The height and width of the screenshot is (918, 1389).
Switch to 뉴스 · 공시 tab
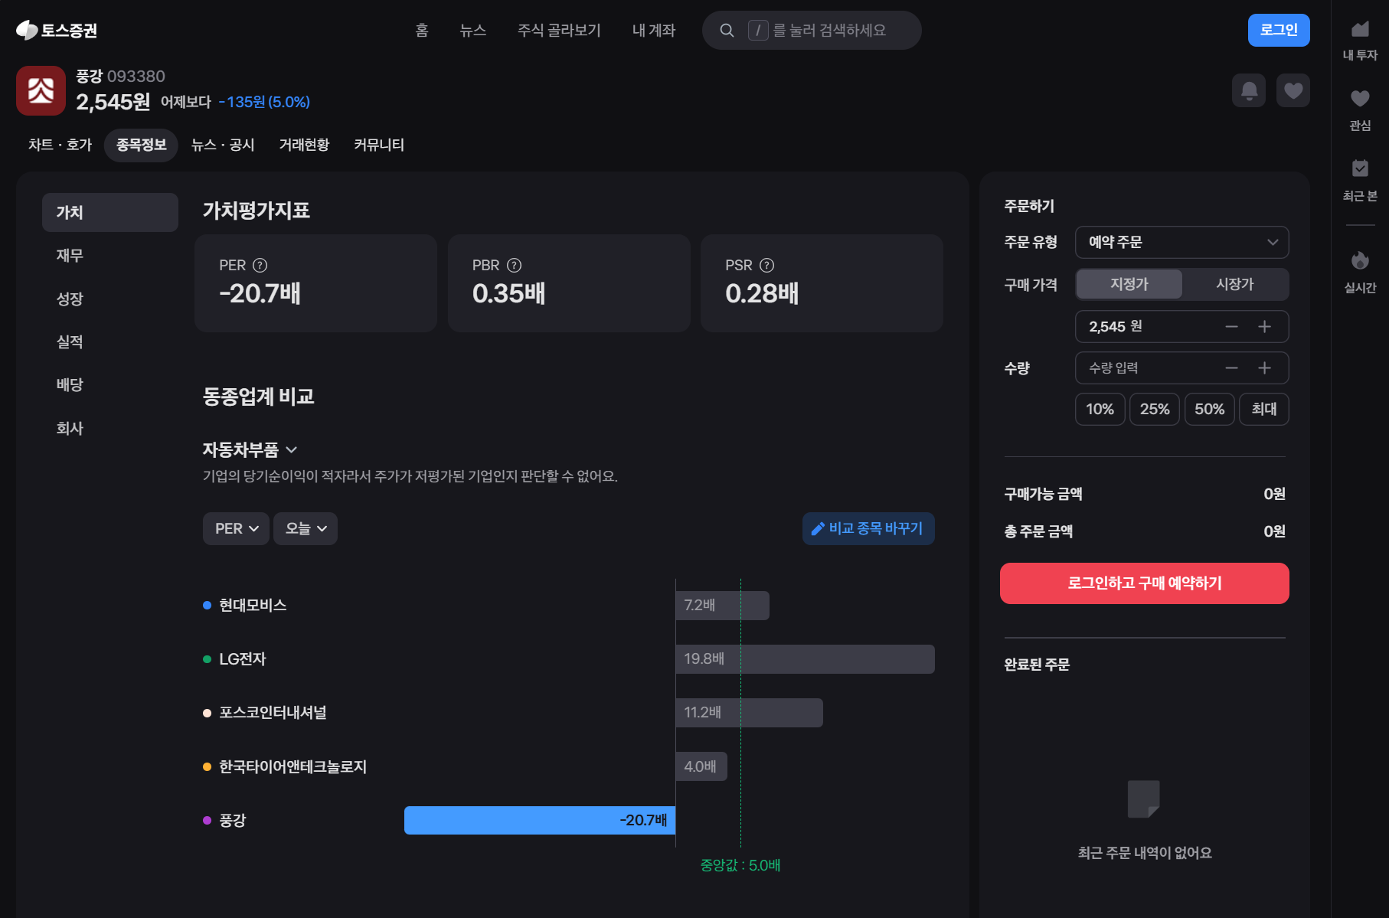tap(223, 145)
